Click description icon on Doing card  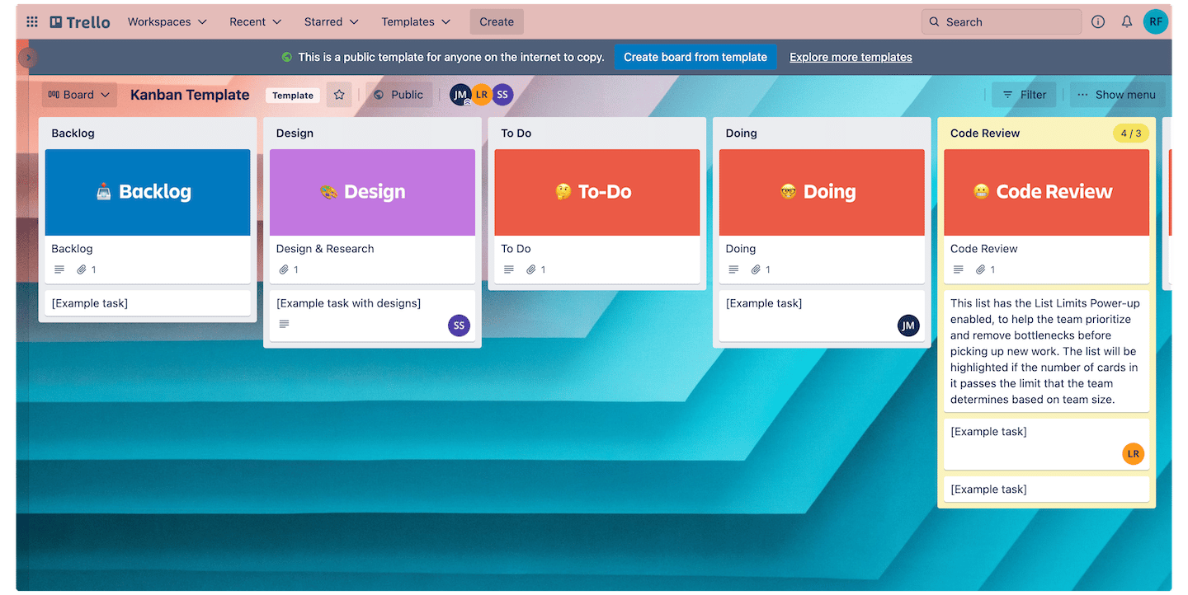(733, 269)
